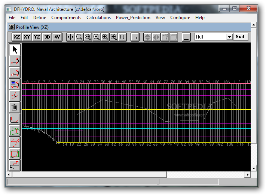Click the horizontal scrollbar thumb
The width and height of the screenshot is (266, 195).
(x=89, y=174)
